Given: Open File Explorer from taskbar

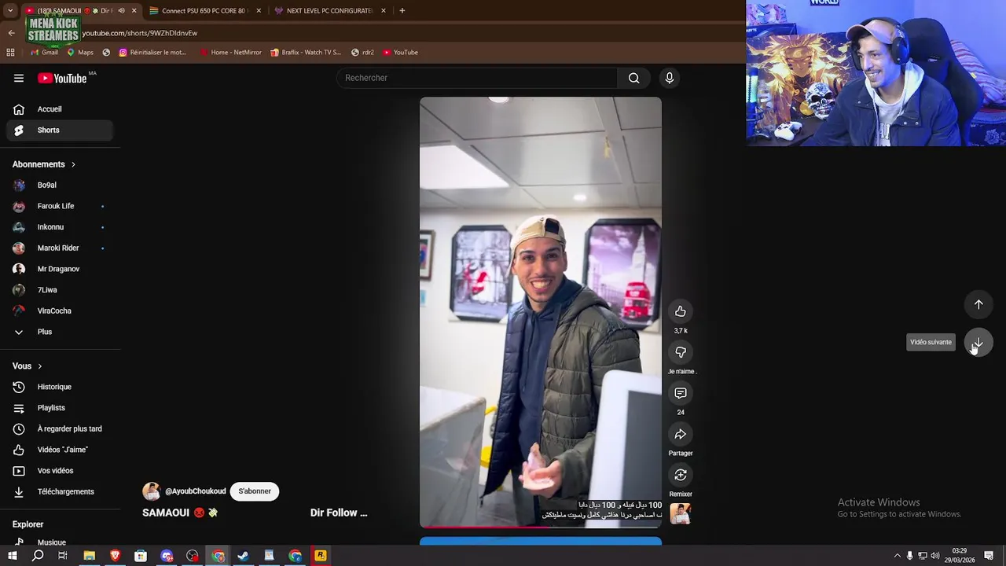Looking at the screenshot, I should pyautogui.click(x=89, y=556).
